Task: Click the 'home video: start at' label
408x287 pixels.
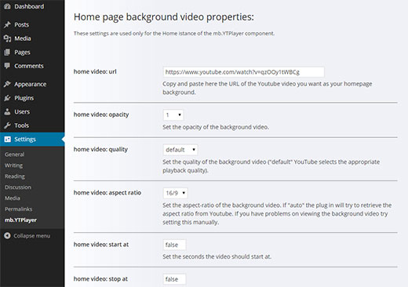Action: (101, 245)
